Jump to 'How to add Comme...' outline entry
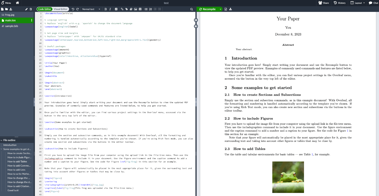The height and width of the screenshot is (196, 379). pos(19,166)
